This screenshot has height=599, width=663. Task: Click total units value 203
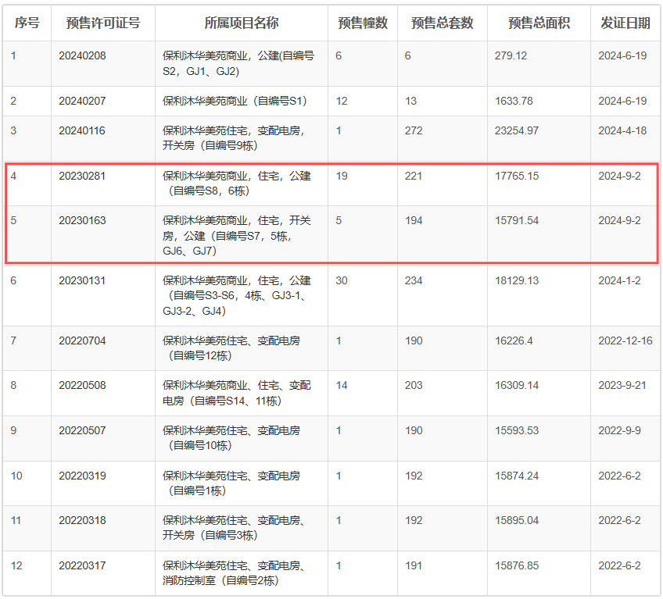coord(414,385)
